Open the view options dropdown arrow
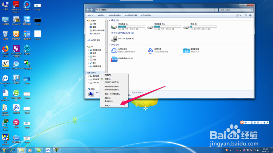The height and width of the screenshot is (153, 273). (x=241, y=15)
